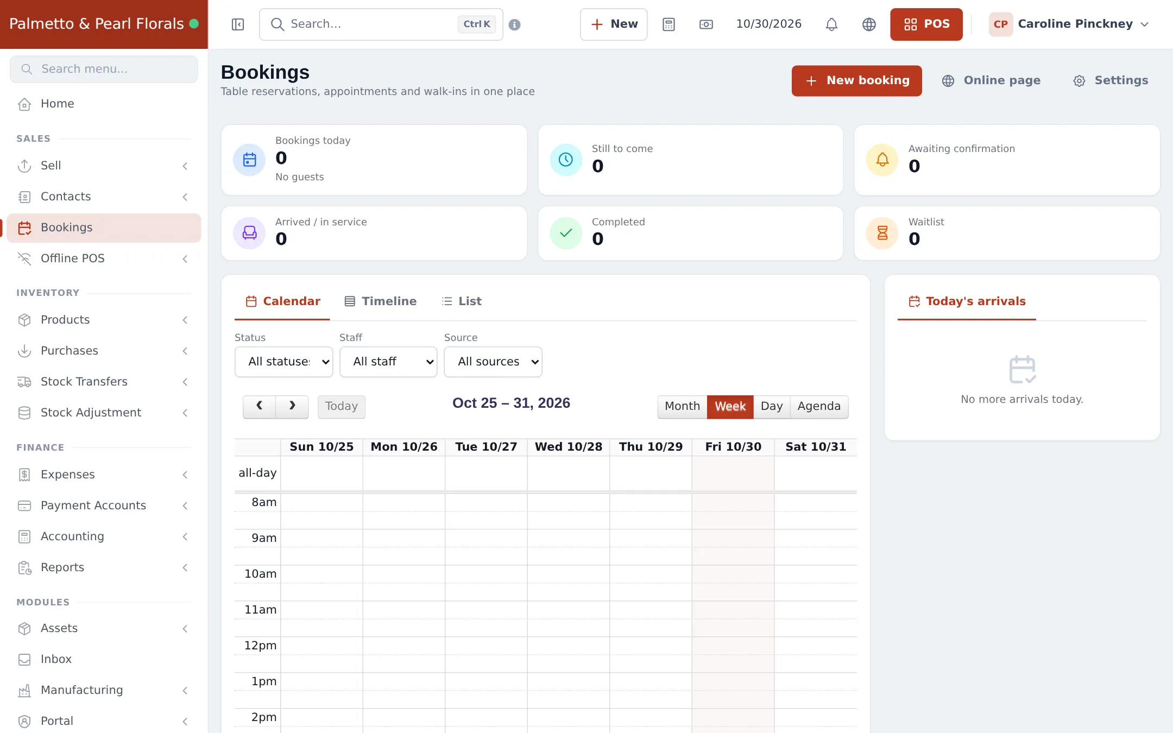Image resolution: width=1173 pixels, height=733 pixels.
Task: Click the Fri 10/30 column header
Action: point(733,447)
